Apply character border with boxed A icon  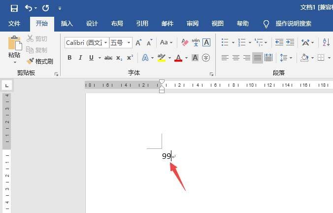coord(206,42)
